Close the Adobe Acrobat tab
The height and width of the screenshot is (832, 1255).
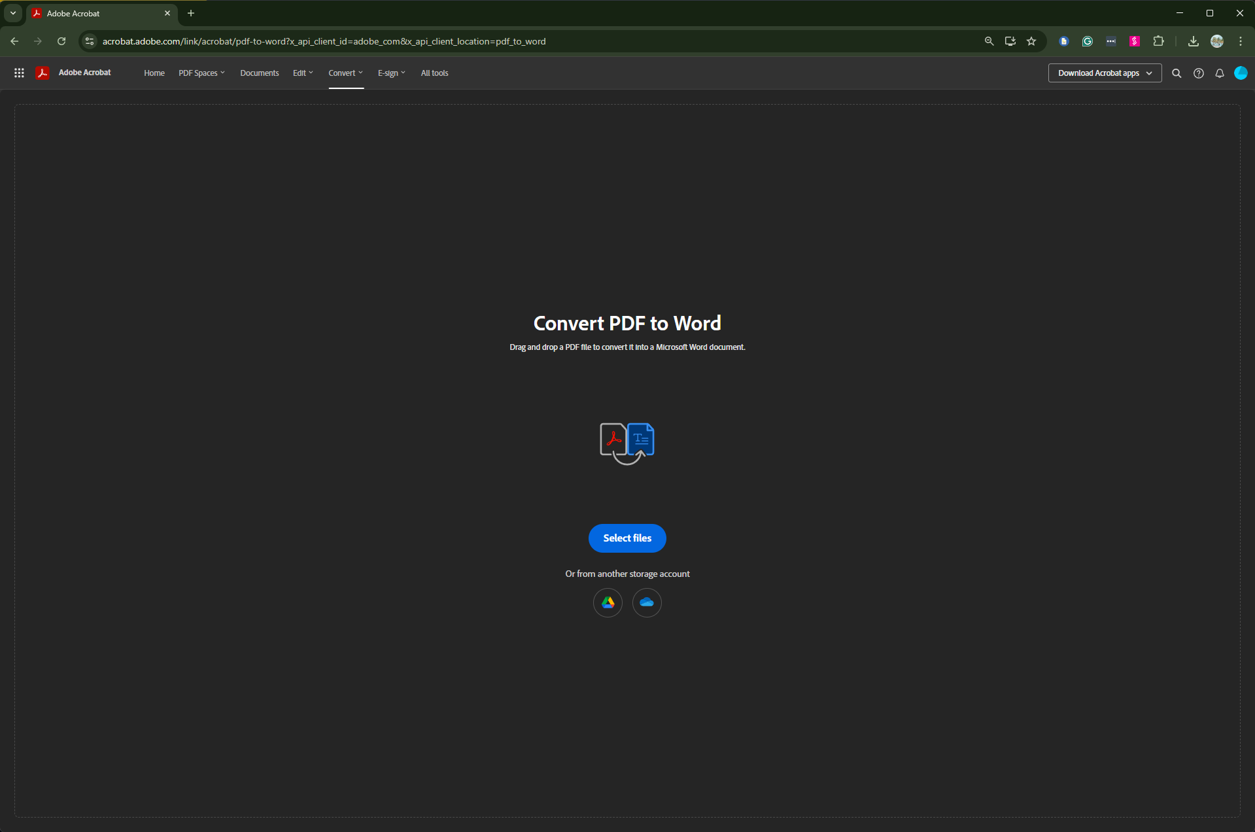click(x=167, y=13)
